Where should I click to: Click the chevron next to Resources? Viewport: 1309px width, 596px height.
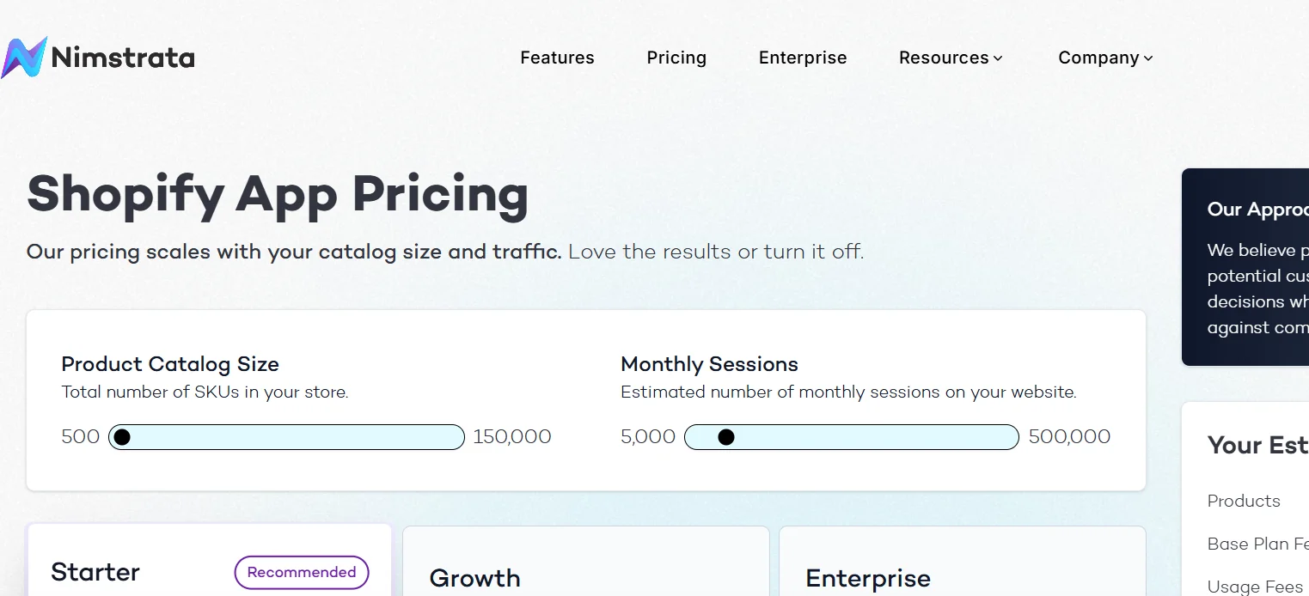coord(998,58)
